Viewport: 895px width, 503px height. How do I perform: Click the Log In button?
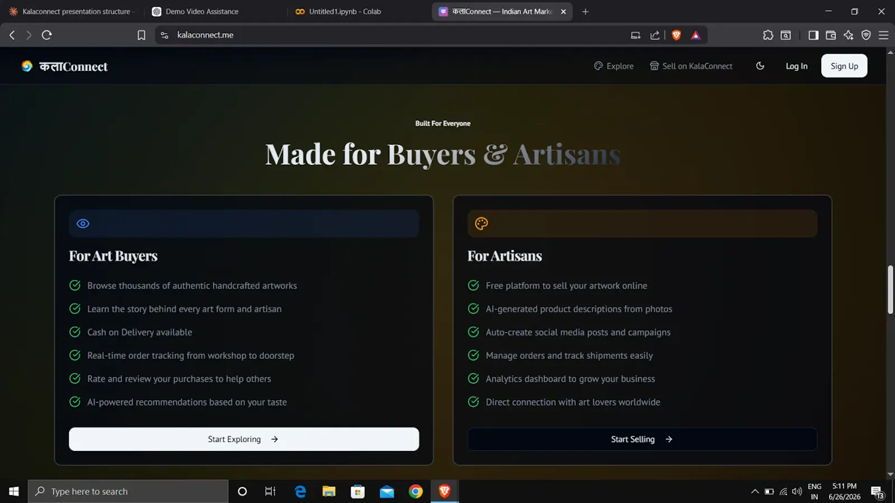coord(797,66)
